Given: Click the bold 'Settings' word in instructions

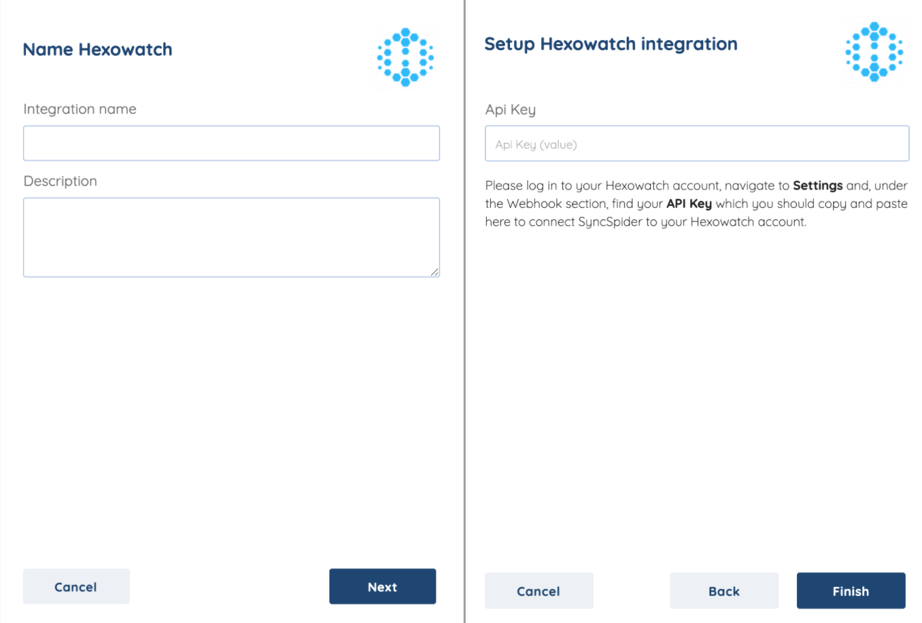Looking at the screenshot, I should [817, 186].
